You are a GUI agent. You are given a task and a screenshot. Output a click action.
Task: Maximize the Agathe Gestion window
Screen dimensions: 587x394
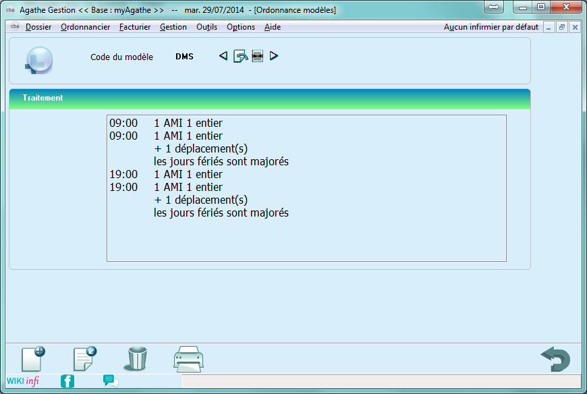[541, 7]
